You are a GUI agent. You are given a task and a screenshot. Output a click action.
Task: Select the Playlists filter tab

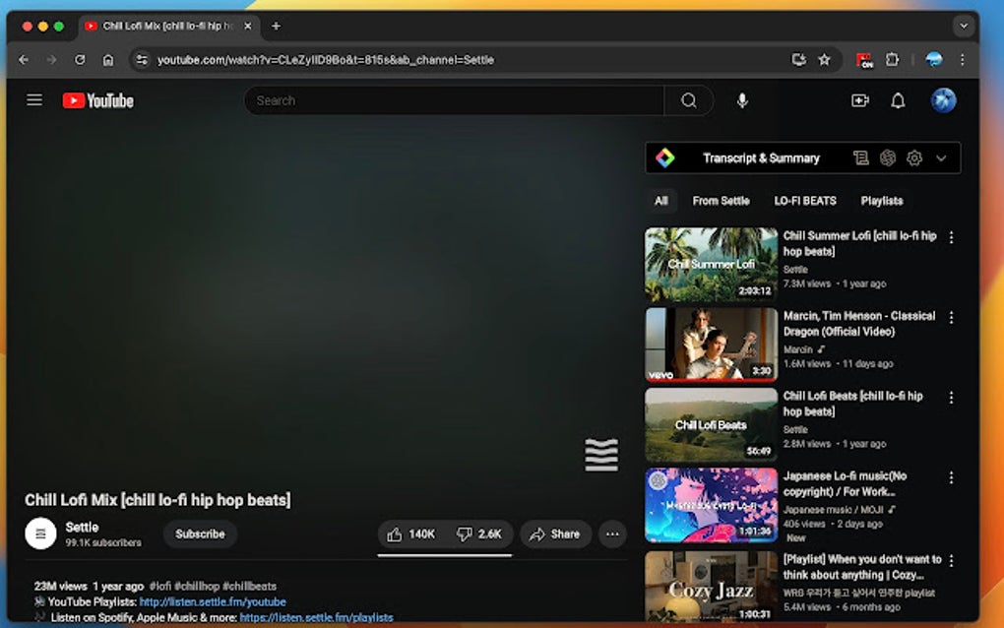881,201
